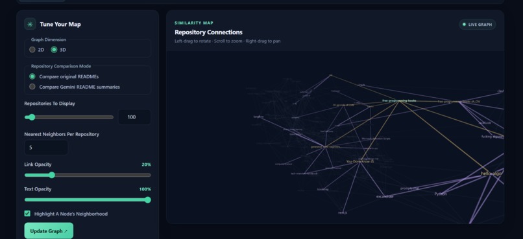Select the 30-seconds-of-code node
This screenshot has height=239, width=523.
343,105
